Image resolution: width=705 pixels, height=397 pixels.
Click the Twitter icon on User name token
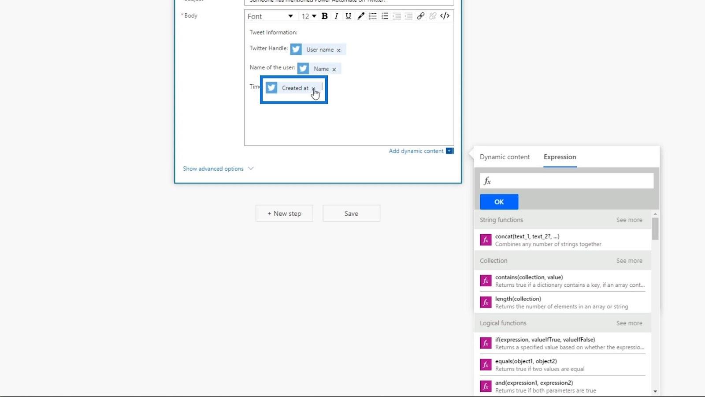coord(296,49)
